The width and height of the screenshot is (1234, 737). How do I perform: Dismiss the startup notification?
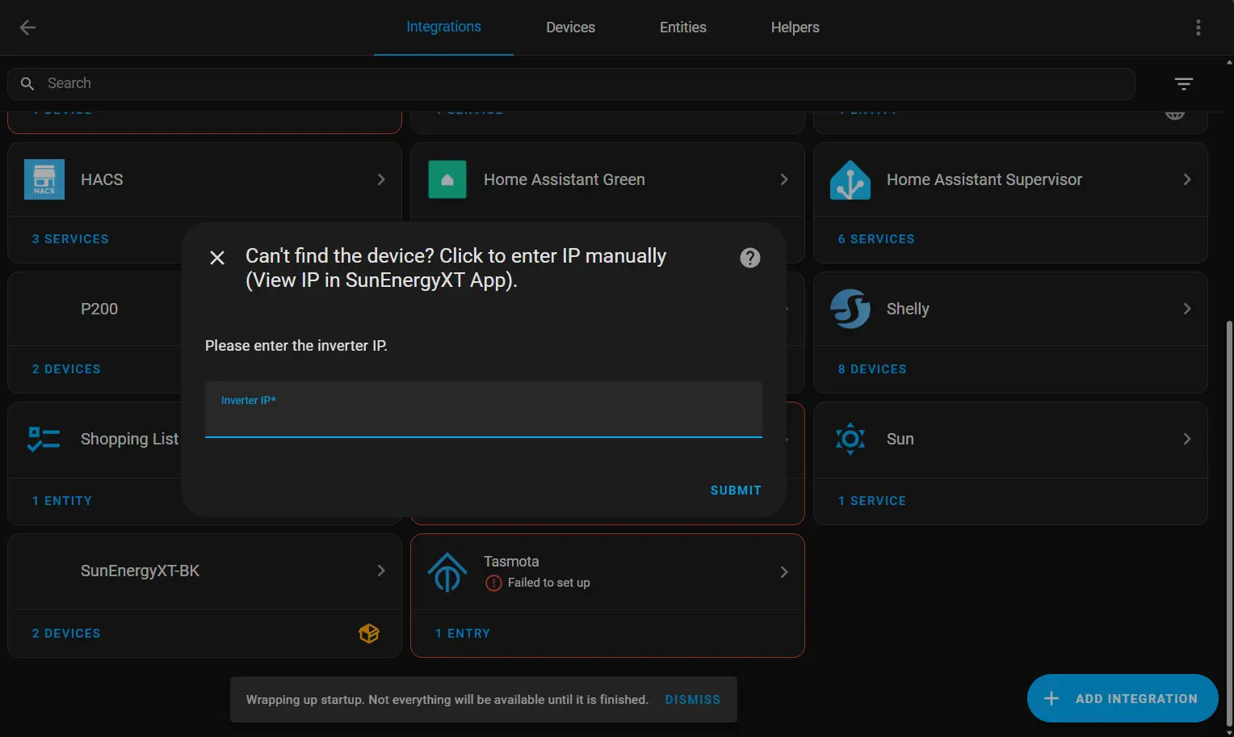(x=692, y=700)
